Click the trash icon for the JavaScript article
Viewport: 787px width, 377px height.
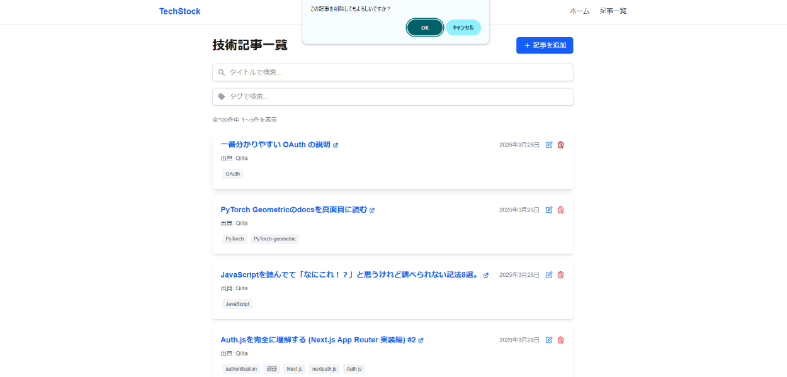click(x=561, y=275)
